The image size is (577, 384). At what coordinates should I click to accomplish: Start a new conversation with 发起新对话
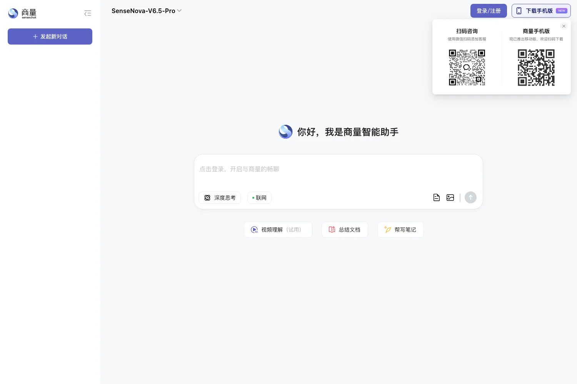pos(50,36)
